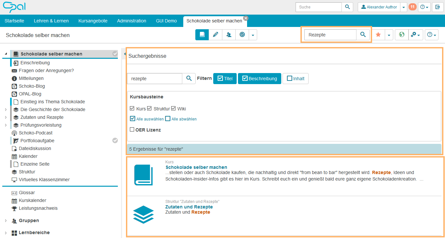Click the course view book icon in toolbar
The image size is (445, 238).
(202, 35)
